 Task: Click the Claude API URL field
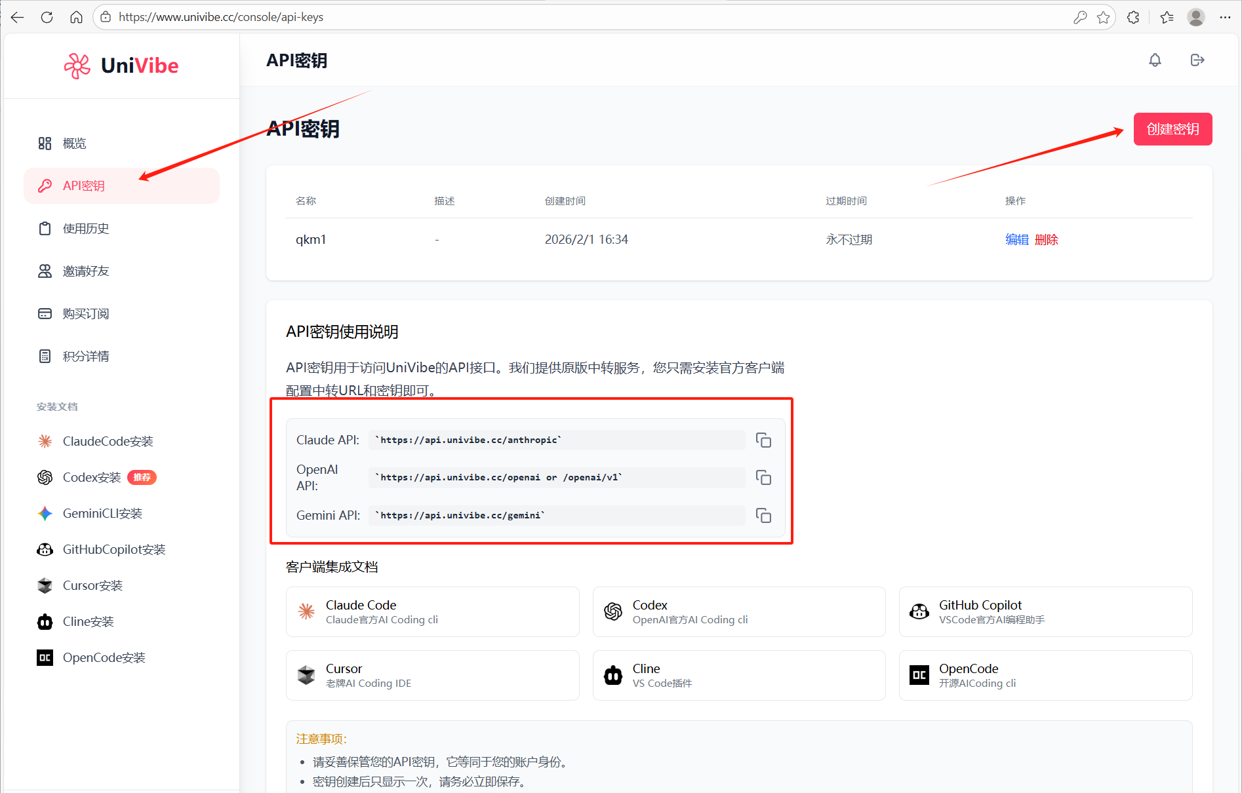[x=557, y=440]
